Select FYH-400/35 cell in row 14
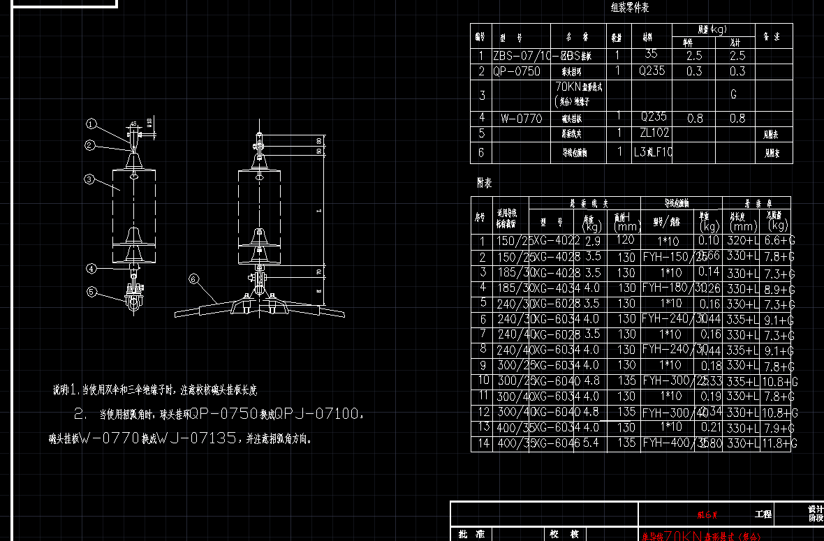The width and height of the screenshot is (824, 541). pos(668,443)
